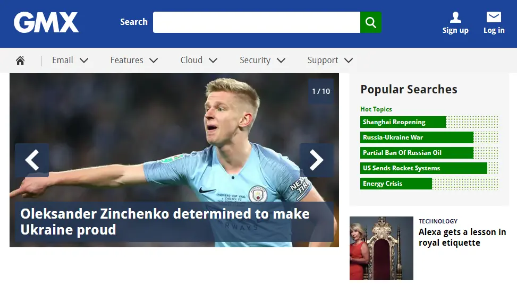This screenshot has width=517, height=286.
Task: Click the GMX logo
Action: (x=46, y=23)
